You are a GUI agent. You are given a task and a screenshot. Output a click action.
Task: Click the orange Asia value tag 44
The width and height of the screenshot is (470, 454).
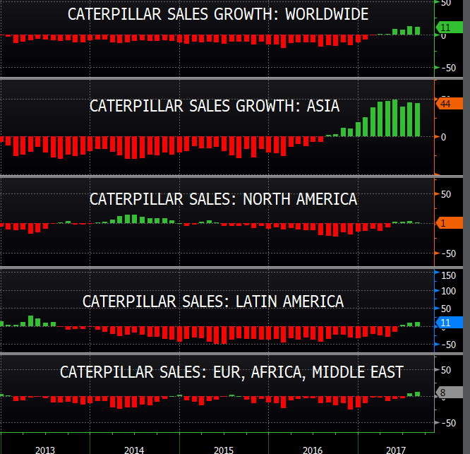click(450, 104)
